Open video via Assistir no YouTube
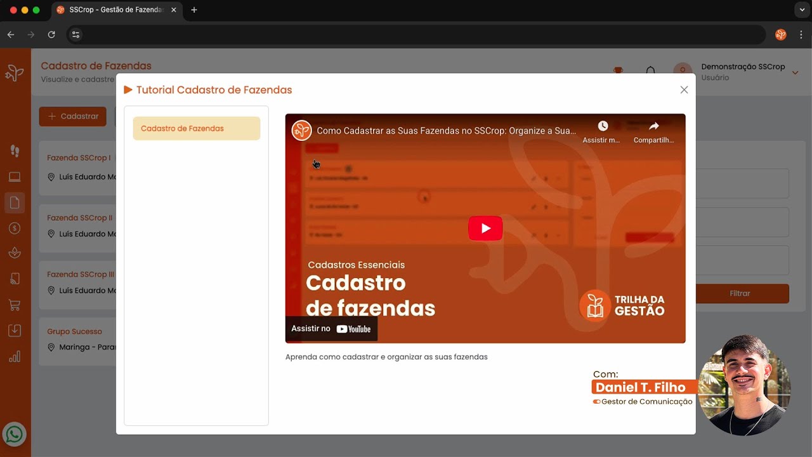 [331, 329]
